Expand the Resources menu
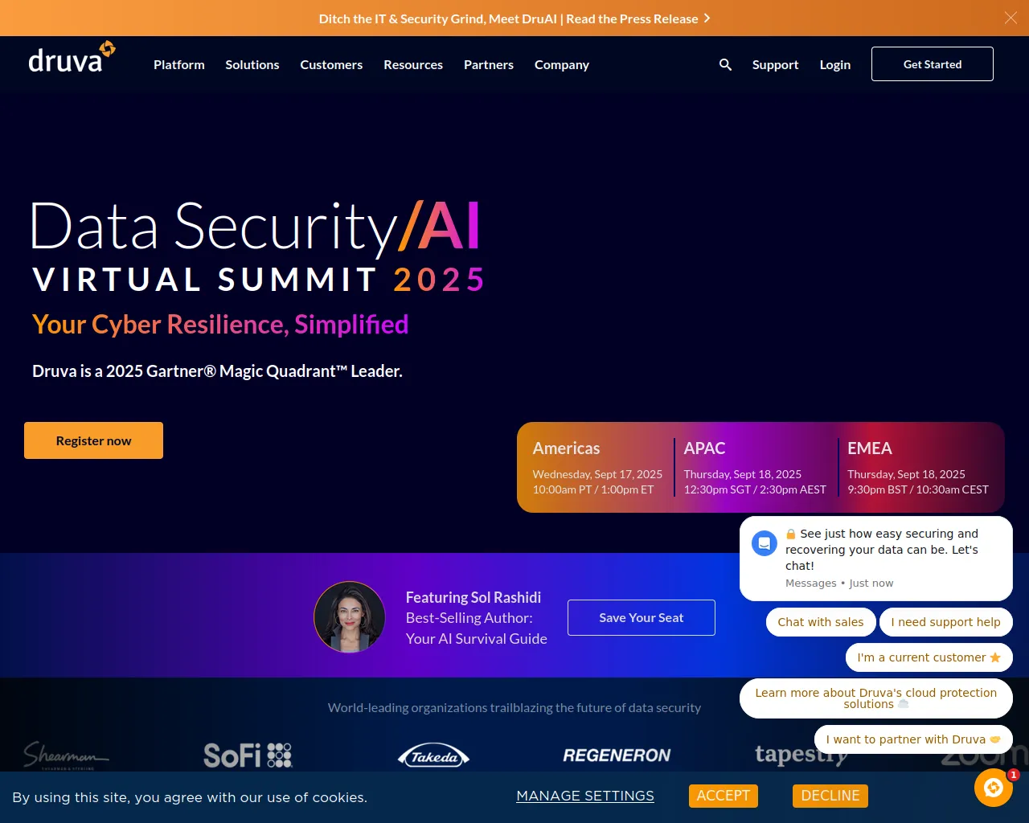Image resolution: width=1029 pixels, height=823 pixels. click(413, 64)
